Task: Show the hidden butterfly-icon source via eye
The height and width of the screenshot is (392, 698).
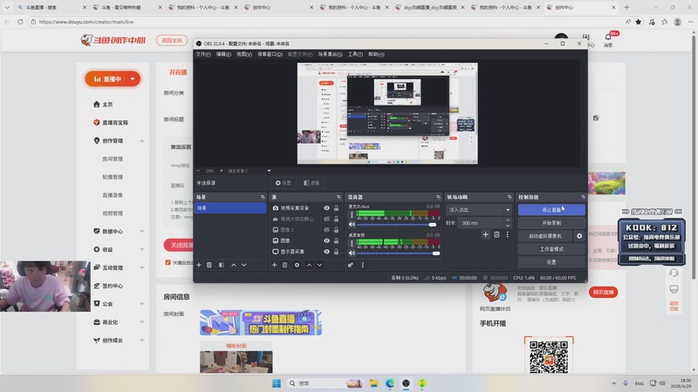Action: (326, 219)
